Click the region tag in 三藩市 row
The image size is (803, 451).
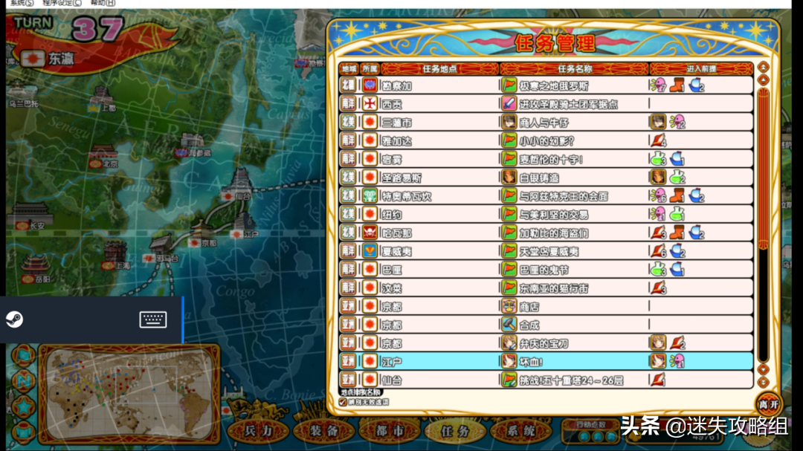coord(349,123)
